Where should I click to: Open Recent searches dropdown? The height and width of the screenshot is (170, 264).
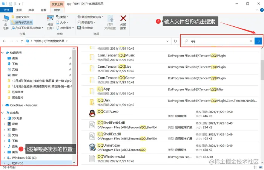tap(90, 17)
